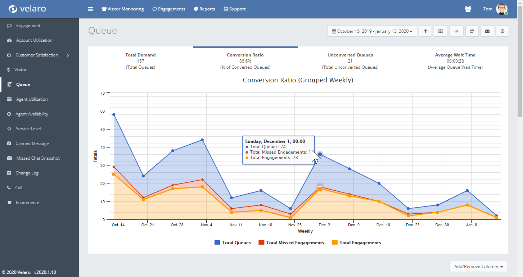Image resolution: width=523 pixels, height=277 pixels.
Task: Click the export share icon
Action: 472,31
